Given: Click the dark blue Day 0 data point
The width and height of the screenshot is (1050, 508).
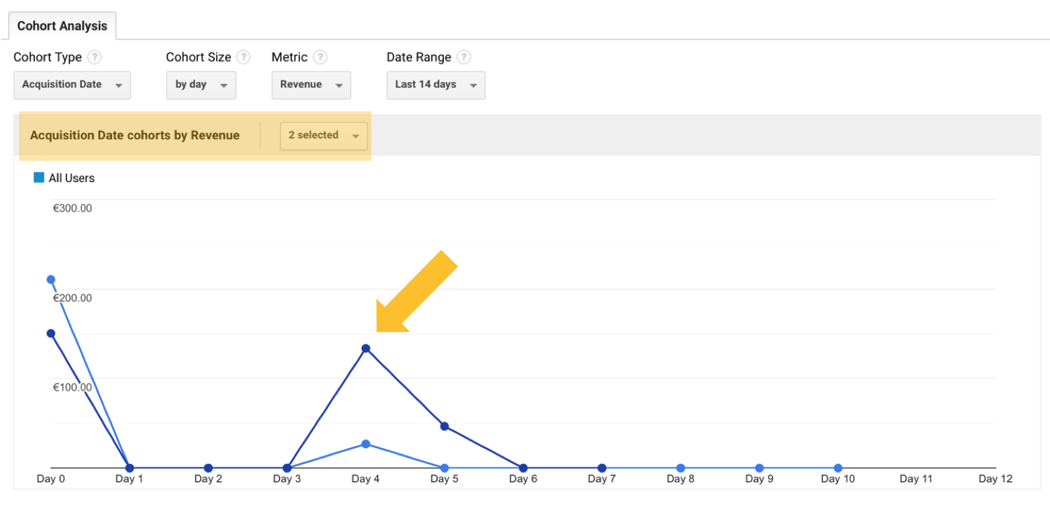Looking at the screenshot, I should click(x=51, y=333).
